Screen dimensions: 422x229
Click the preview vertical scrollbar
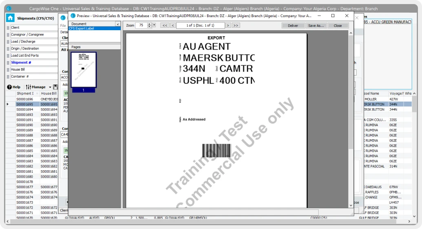pos(351,118)
